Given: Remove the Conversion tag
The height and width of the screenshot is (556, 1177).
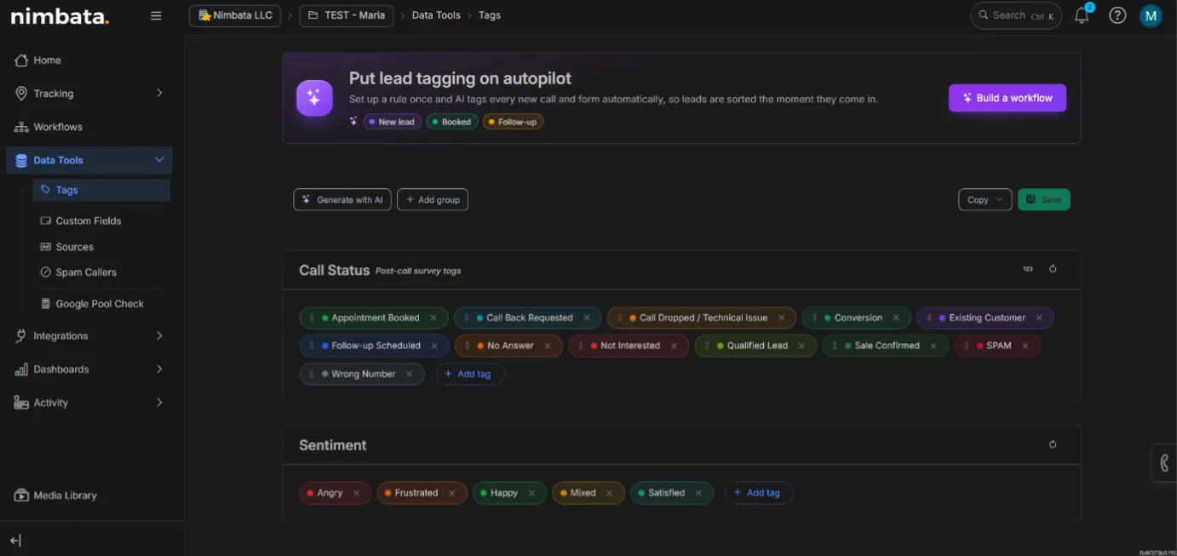Looking at the screenshot, I should (x=896, y=318).
